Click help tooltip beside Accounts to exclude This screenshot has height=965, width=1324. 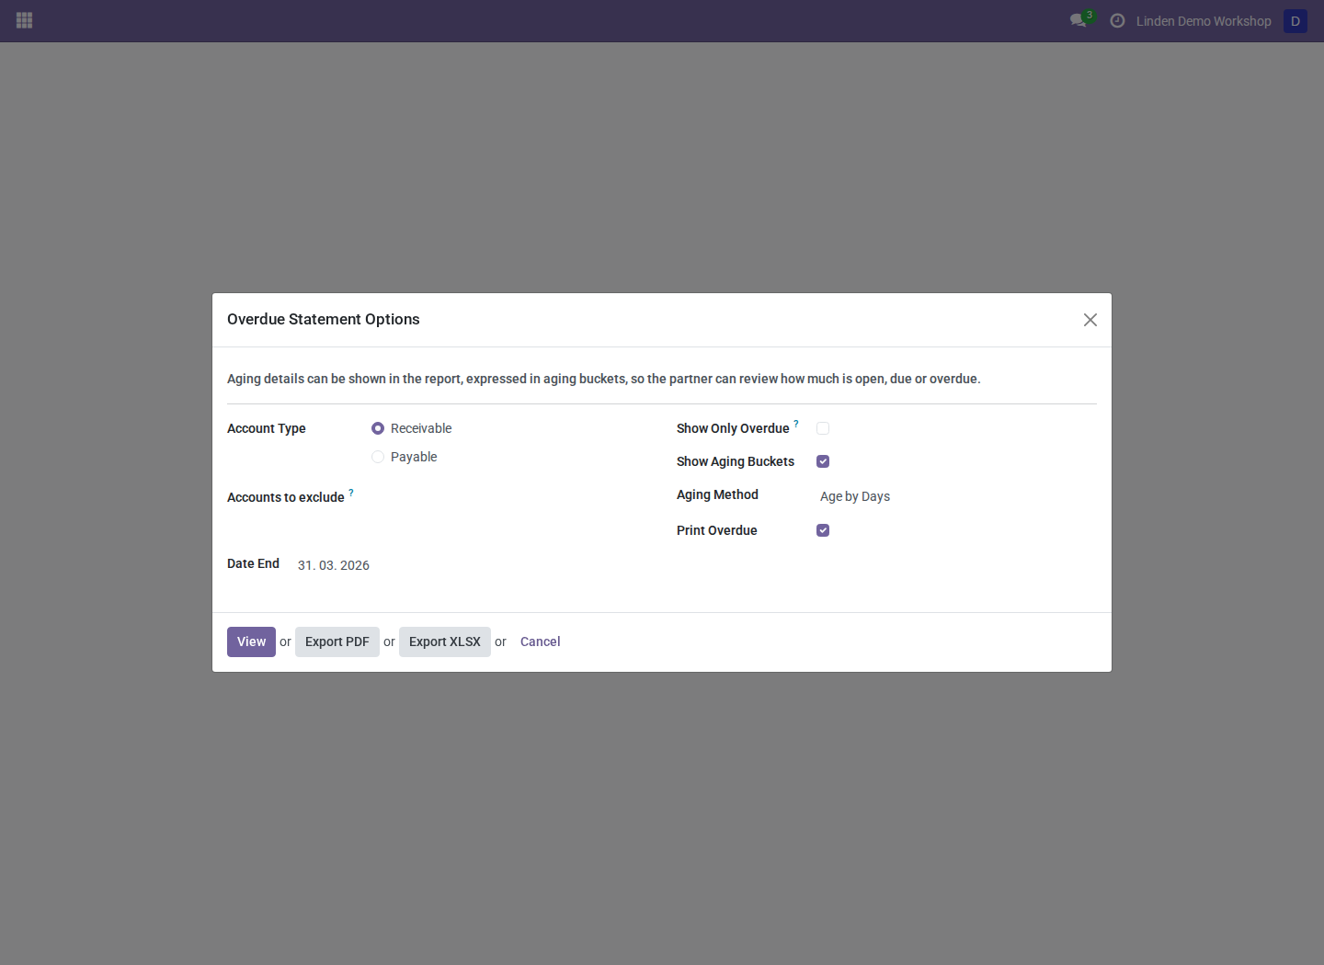tap(351, 493)
